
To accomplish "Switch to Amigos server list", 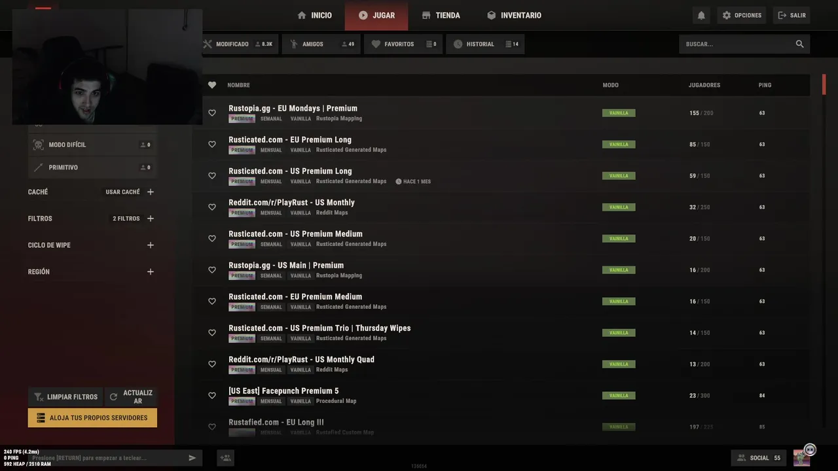I will [321, 44].
